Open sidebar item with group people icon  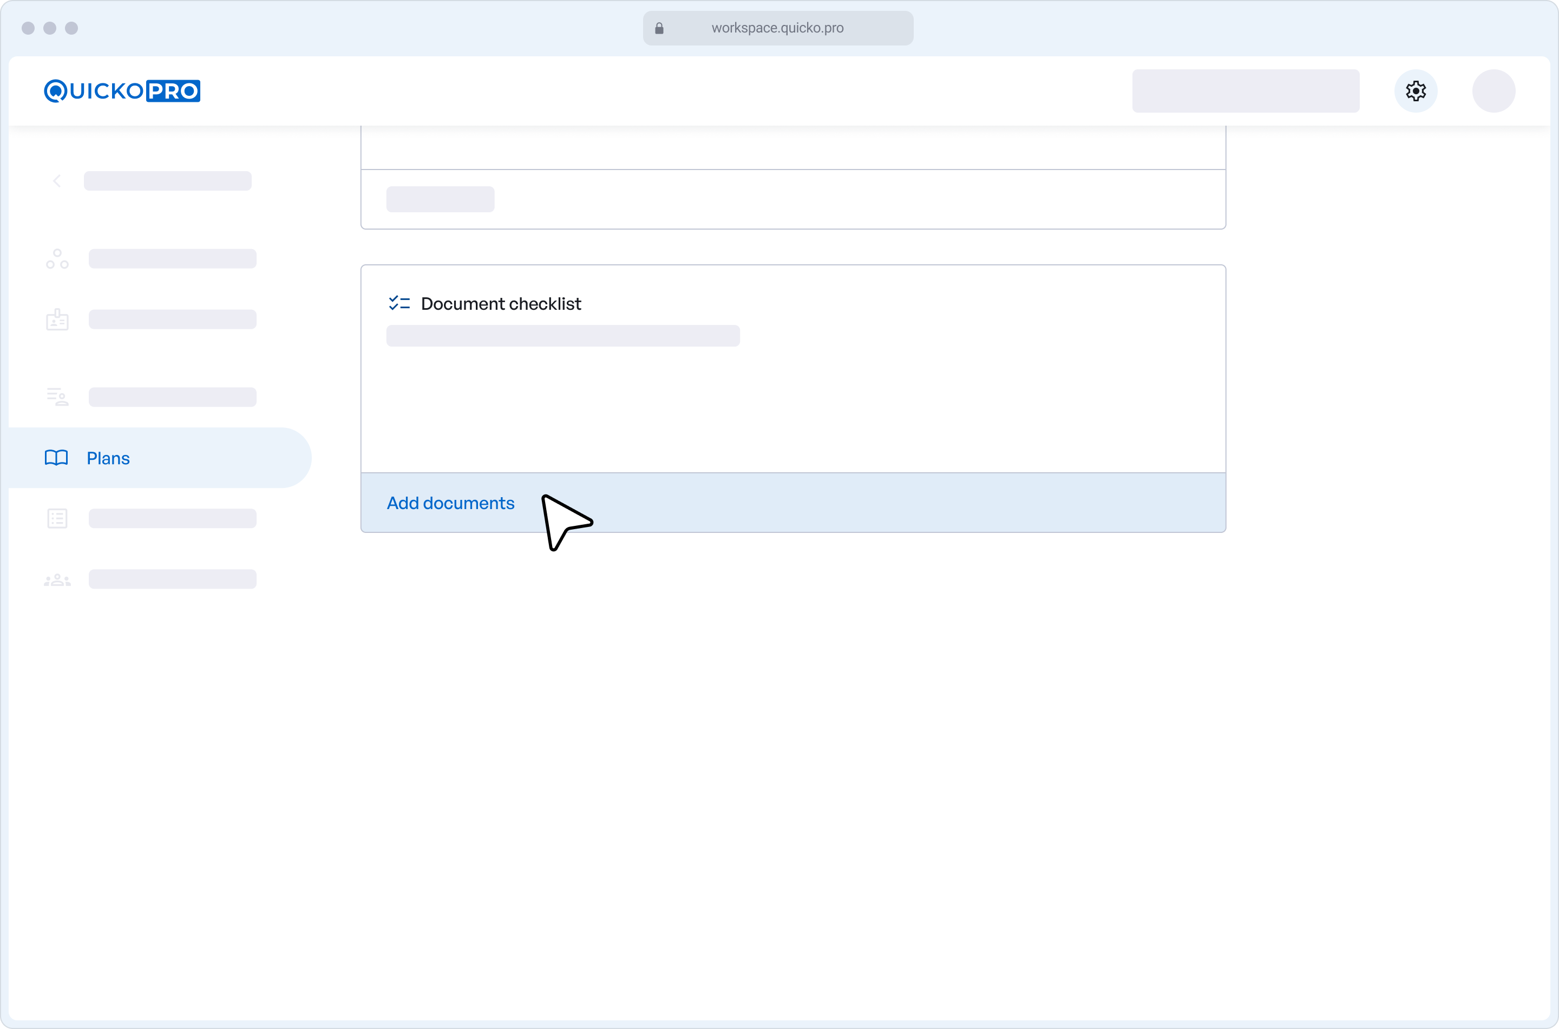coord(57,579)
